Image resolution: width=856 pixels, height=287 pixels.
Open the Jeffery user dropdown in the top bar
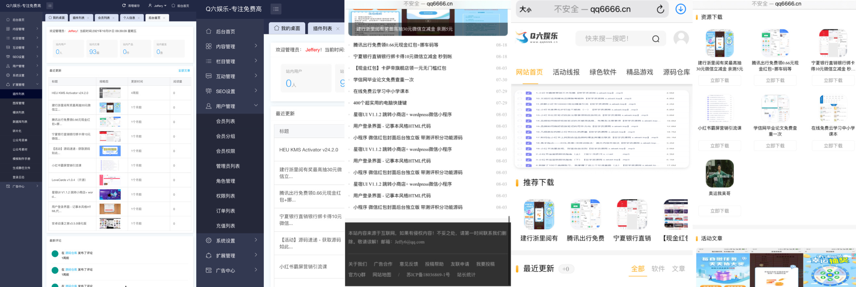tap(157, 6)
